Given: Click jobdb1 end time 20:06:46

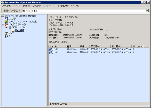Looking at the screenshot, I should point(121,49).
